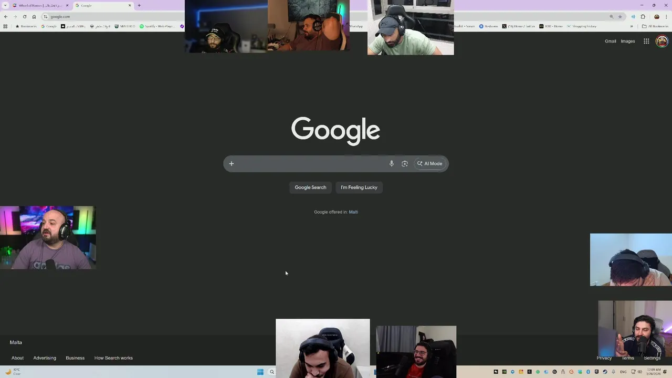View site information icon in address bar

(46, 17)
